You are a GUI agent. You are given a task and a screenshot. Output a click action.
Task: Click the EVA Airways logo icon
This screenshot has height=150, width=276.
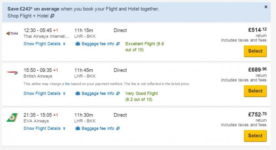click(x=11, y=118)
